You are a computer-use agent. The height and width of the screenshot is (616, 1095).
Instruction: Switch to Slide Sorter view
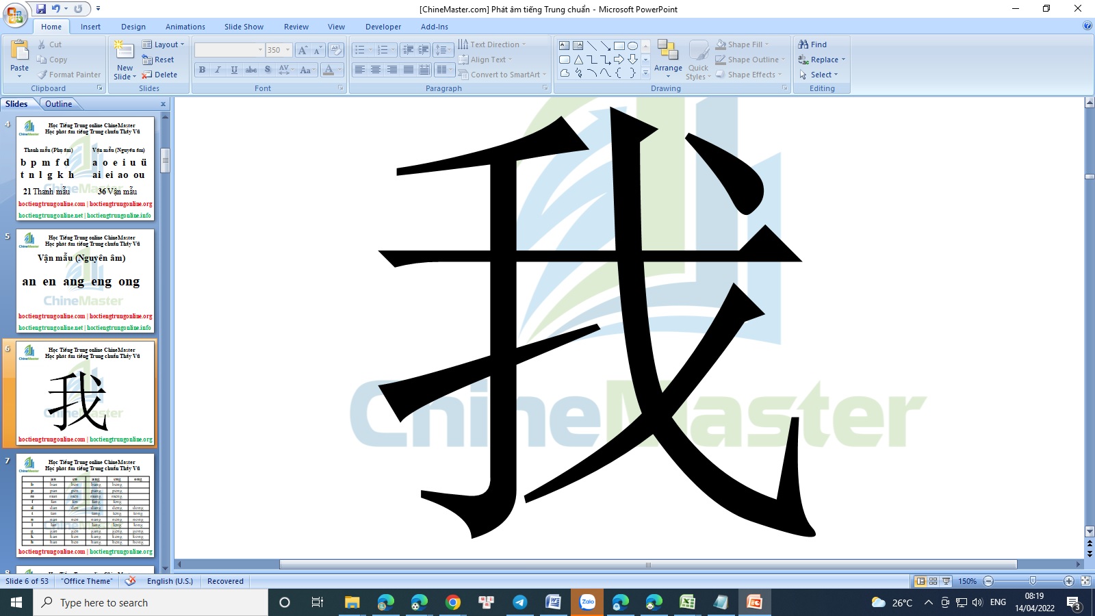[933, 581]
